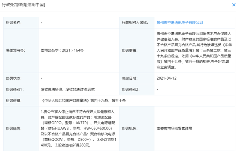Click authority name 南安市市场监督管理局
The width and height of the screenshot is (236, 154).
point(174,128)
